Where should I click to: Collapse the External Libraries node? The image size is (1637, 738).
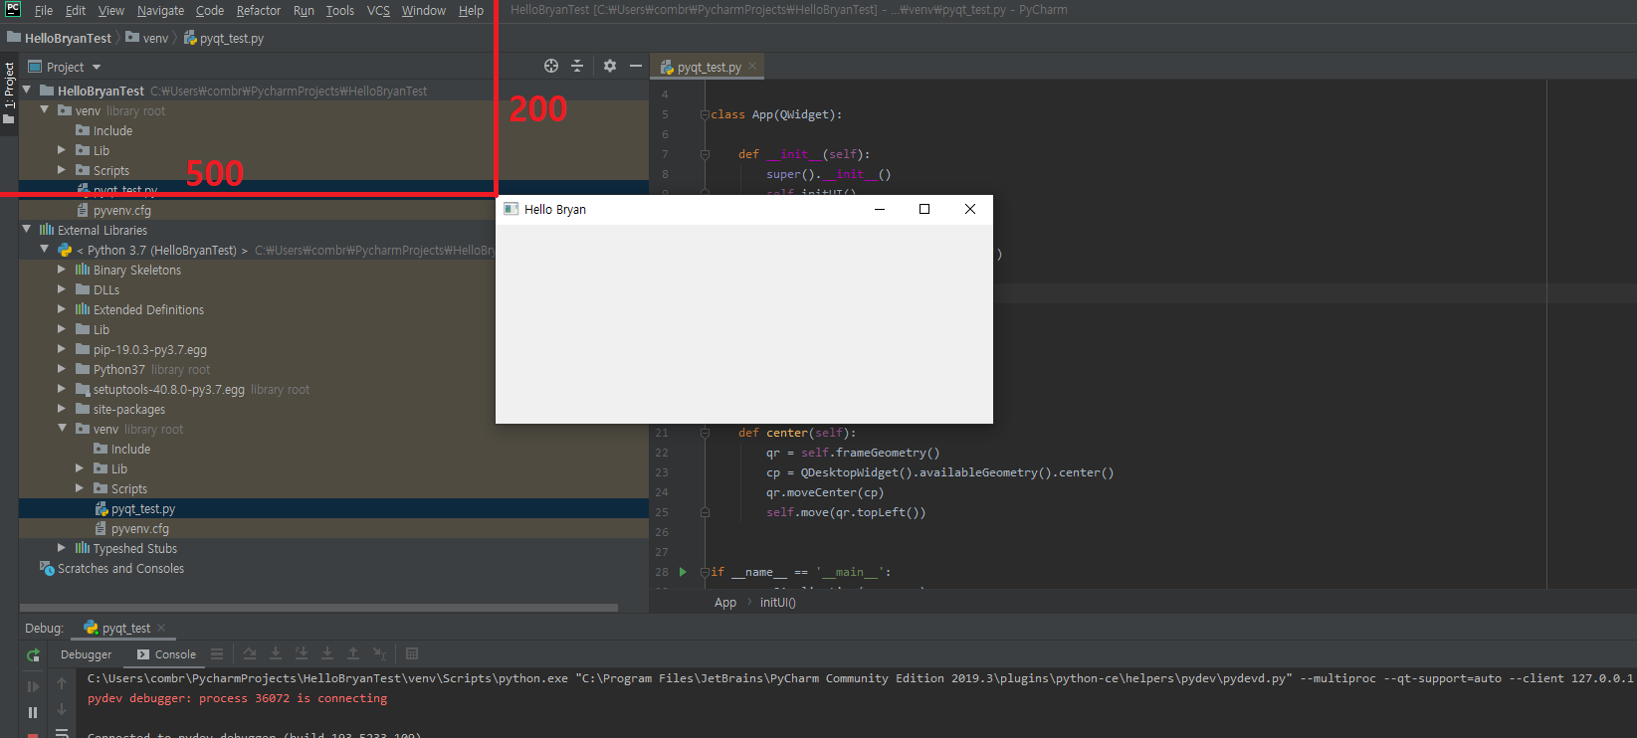click(27, 229)
